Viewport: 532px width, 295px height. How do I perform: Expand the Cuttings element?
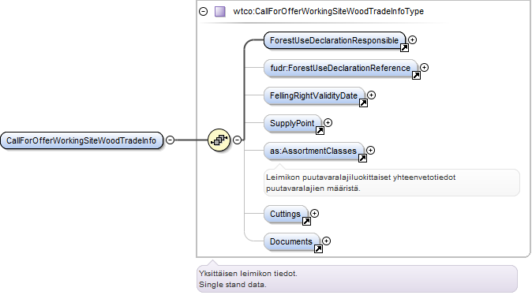314,213
